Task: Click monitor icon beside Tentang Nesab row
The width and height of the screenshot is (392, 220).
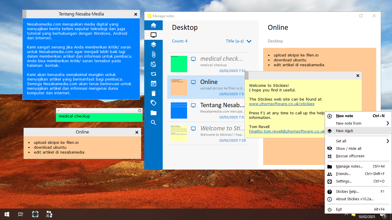Action: click(x=193, y=105)
